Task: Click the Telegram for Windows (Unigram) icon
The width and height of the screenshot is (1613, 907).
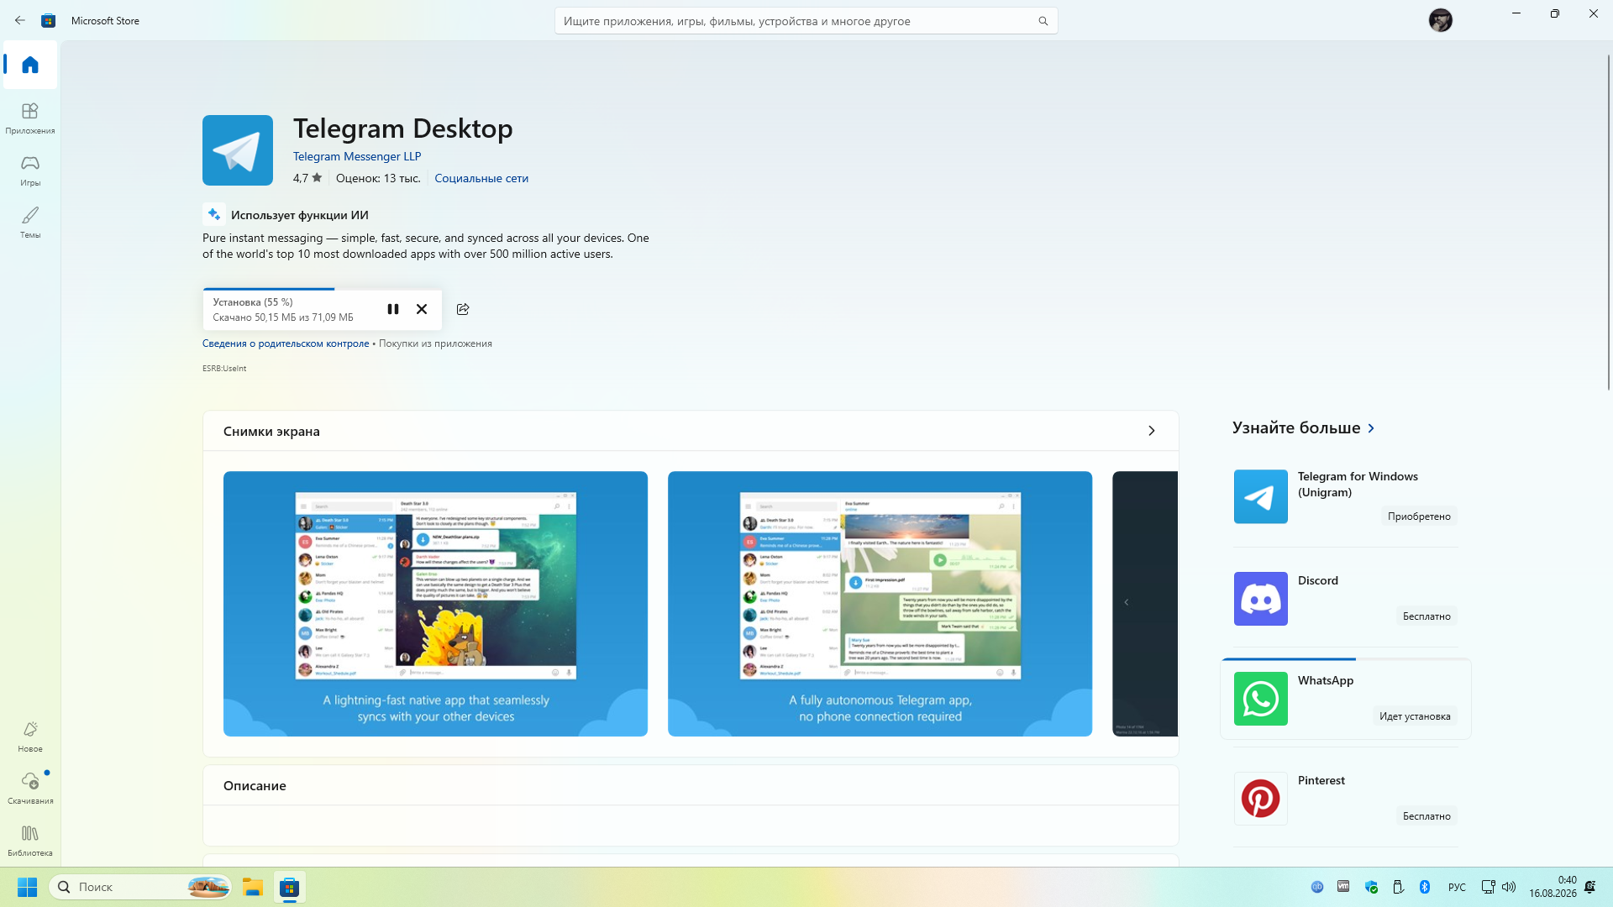Action: click(1260, 496)
